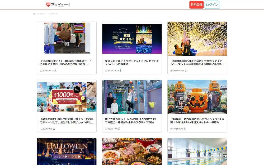Screen dimensions: 264x165
Task: Open the 【10月18日まで！】日比谷 article title
Action: pyautogui.click(x=66, y=63)
